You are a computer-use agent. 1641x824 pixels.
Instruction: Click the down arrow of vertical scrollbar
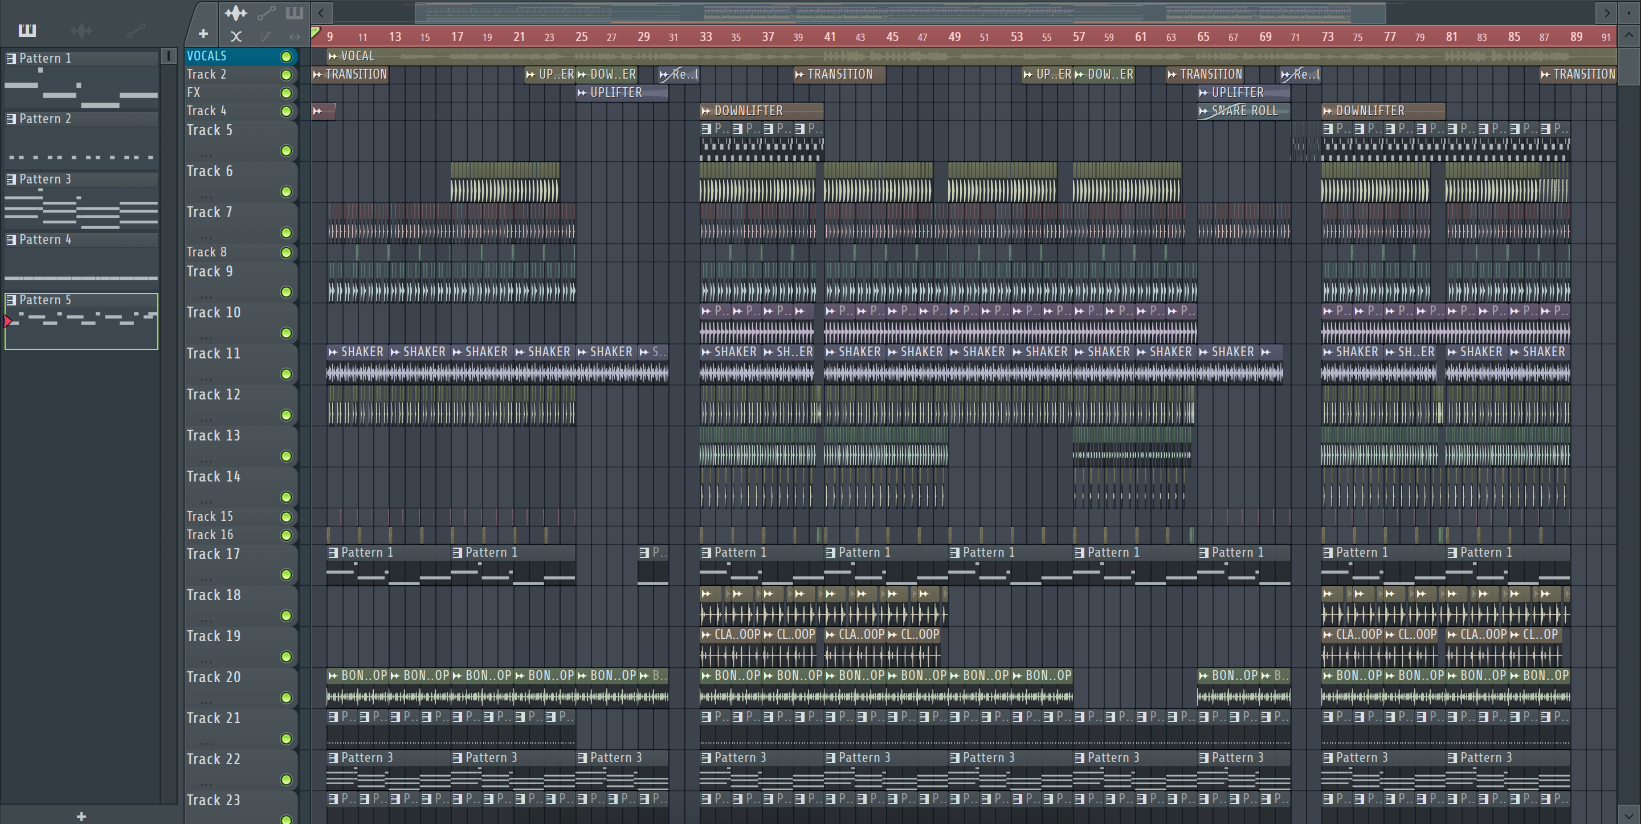[1628, 814]
